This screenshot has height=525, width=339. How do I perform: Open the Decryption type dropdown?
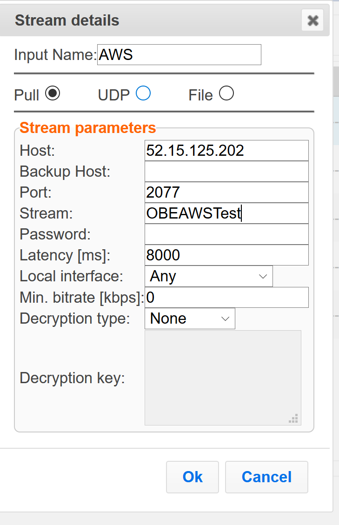point(190,319)
